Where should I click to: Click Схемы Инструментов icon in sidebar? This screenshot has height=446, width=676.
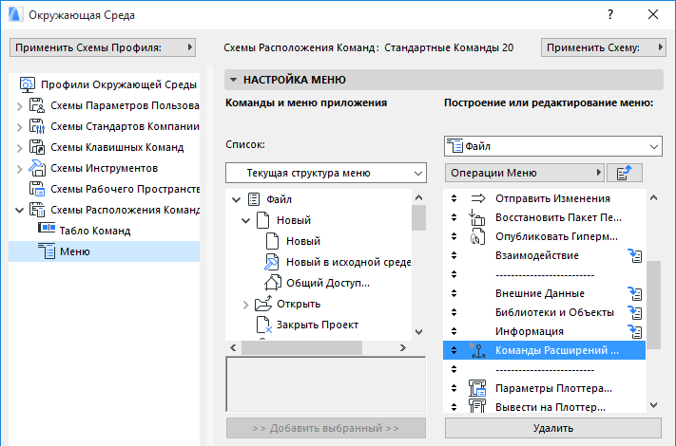(x=38, y=168)
